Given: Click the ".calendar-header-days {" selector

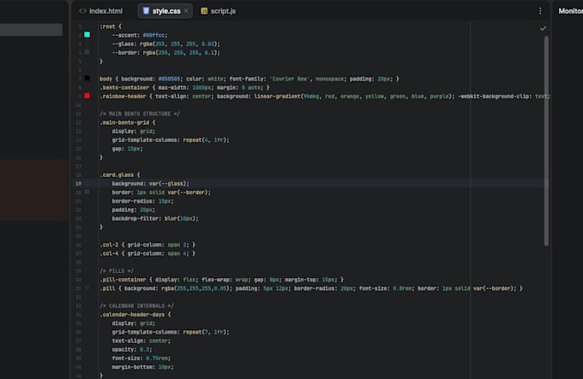Looking at the screenshot, I should point(135,315).
